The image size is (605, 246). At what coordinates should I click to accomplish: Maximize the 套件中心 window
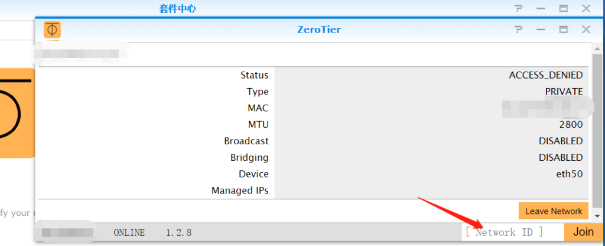tap(563, 8)
